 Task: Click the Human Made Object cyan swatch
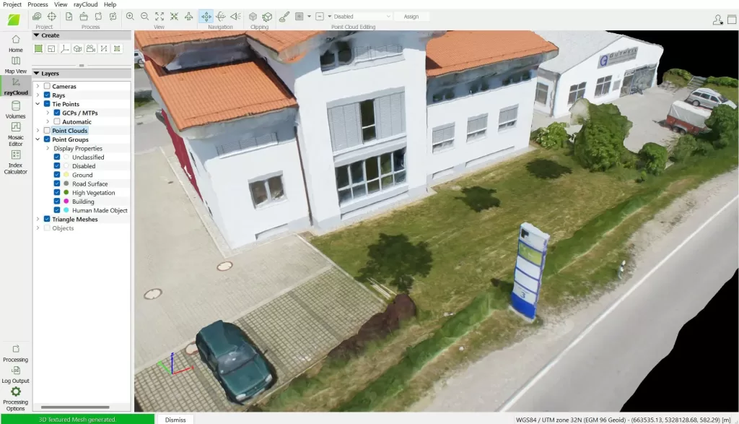[66, 210]
